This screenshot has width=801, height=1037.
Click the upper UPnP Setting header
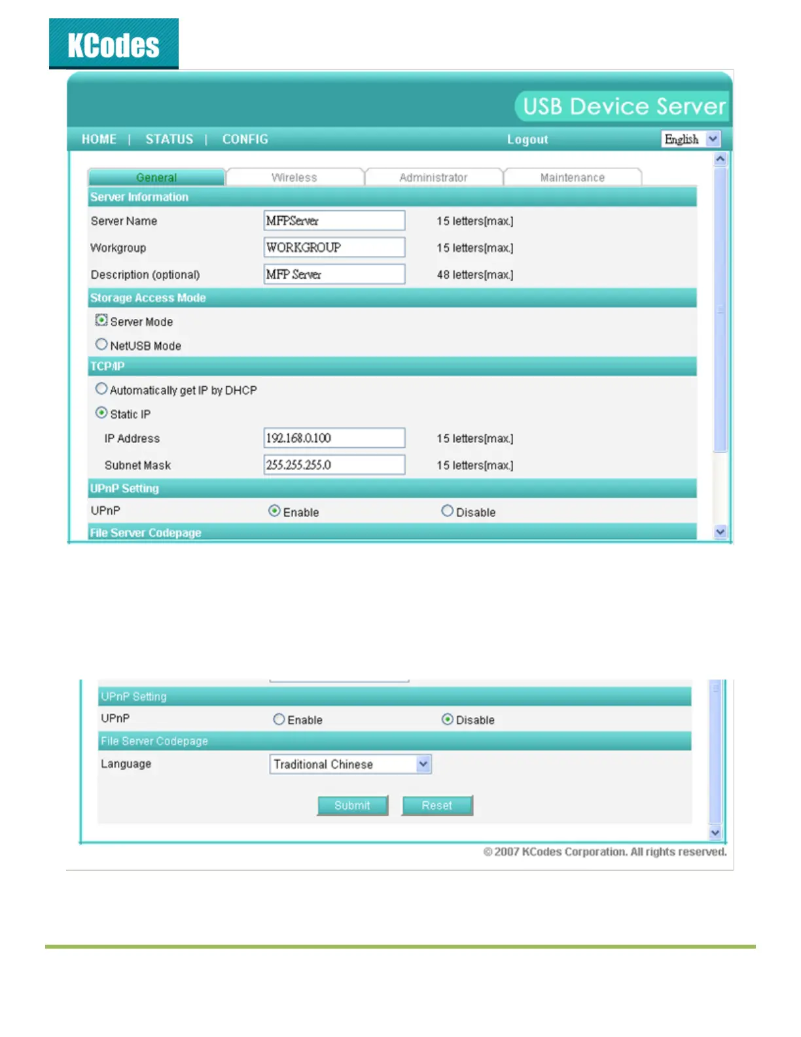[x=393, y=488]
